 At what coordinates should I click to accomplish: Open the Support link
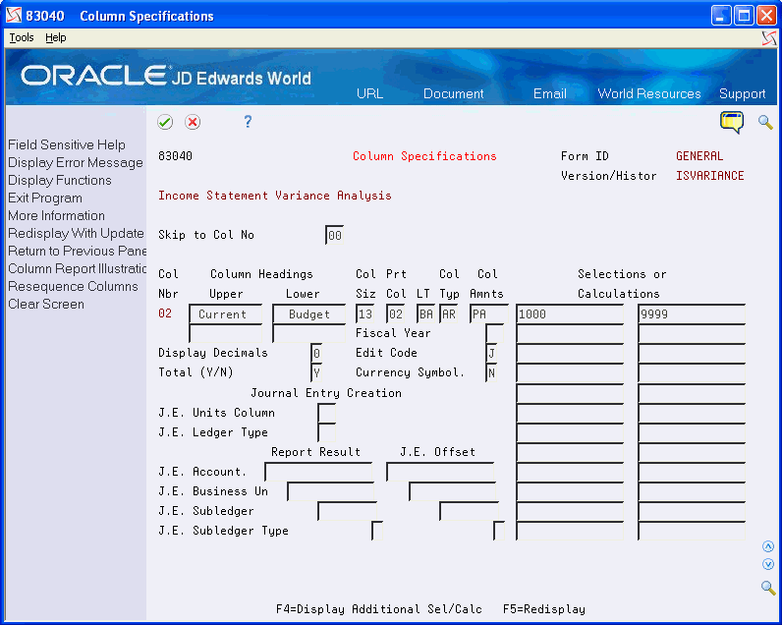(742, 93)
